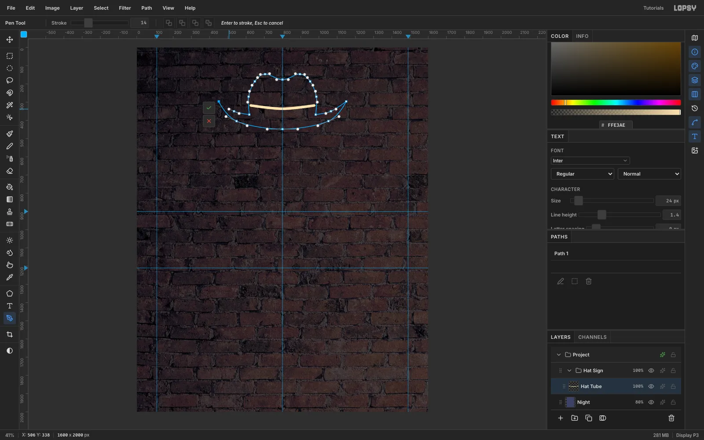Confirm path stroke with green checkmark
The image size is (704, 440).
click(x=209, y=107)
